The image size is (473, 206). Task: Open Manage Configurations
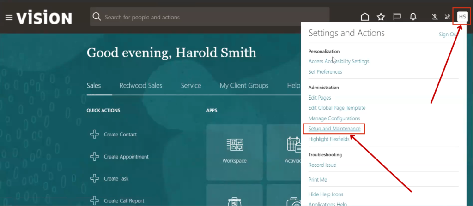tap(334, 118)
